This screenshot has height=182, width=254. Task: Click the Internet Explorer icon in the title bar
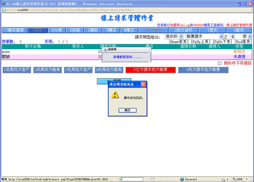[x=3, y=3]
